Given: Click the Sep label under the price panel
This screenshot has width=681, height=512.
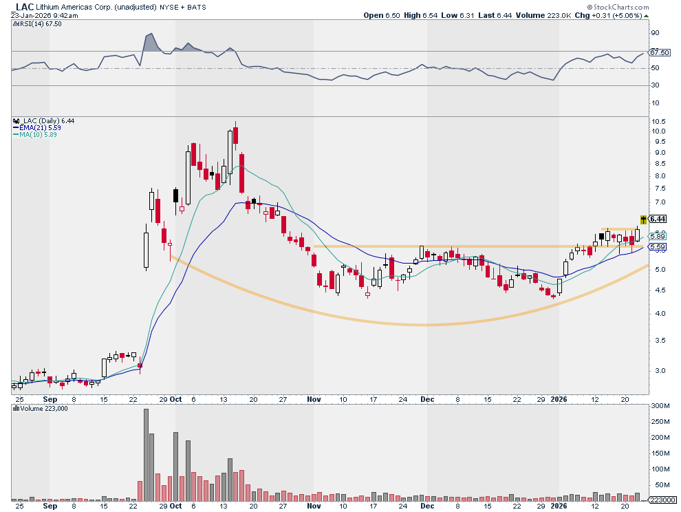Looking at the screenshot, I should 50,399.
